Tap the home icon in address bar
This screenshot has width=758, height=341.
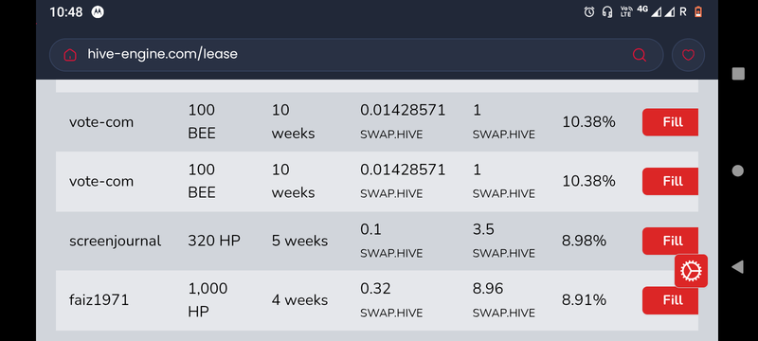click(x=70, y=55)
